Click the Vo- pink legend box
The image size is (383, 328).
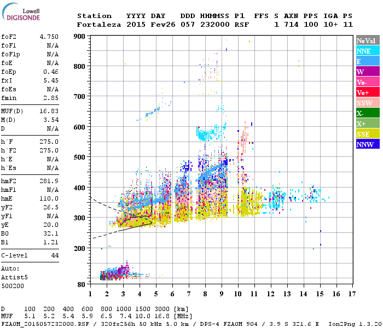coord(367,82)
